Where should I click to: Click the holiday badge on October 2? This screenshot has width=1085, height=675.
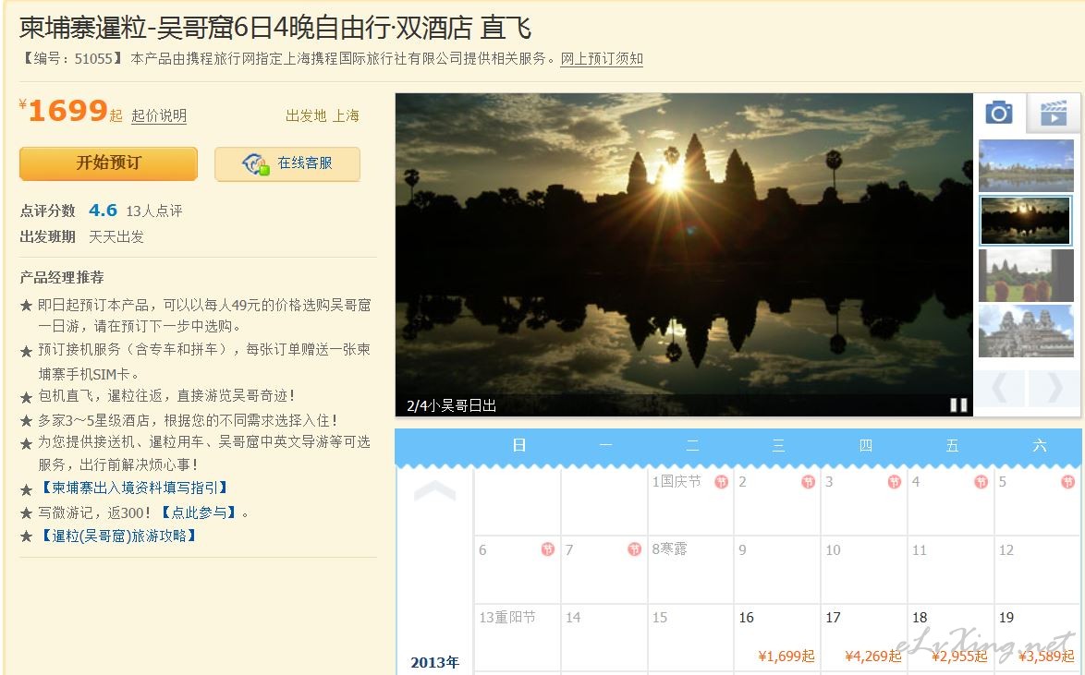point(809,482)
